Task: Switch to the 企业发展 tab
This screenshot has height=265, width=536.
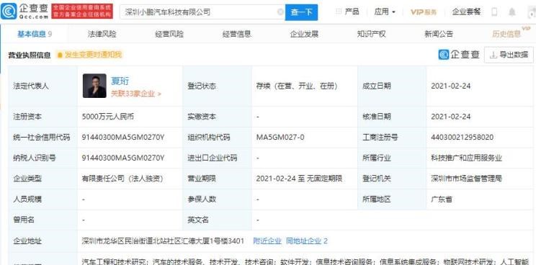Action: pos(304,34)
